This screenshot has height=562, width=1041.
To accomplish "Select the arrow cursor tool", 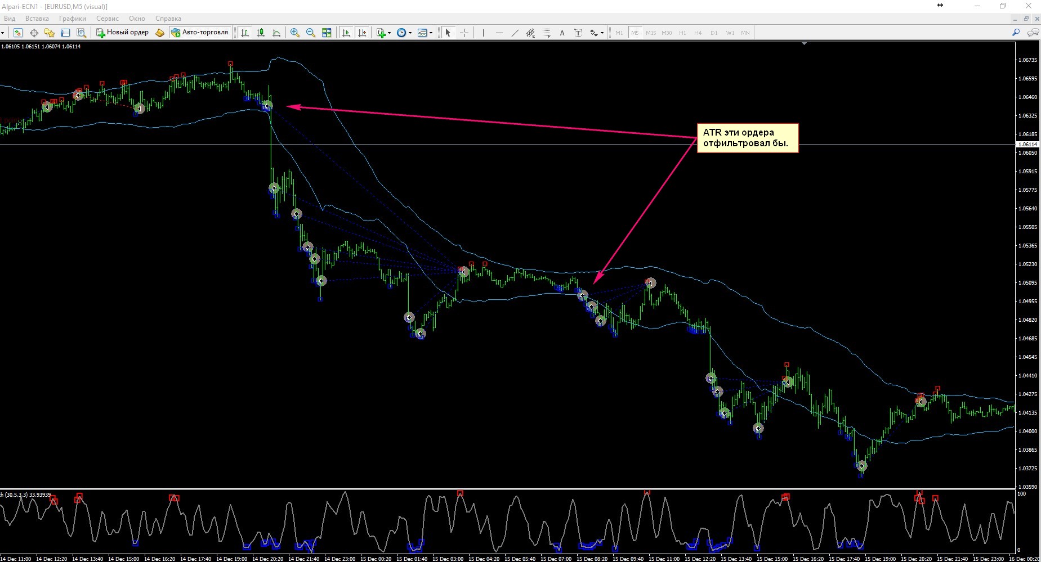I will click(448, 33).
